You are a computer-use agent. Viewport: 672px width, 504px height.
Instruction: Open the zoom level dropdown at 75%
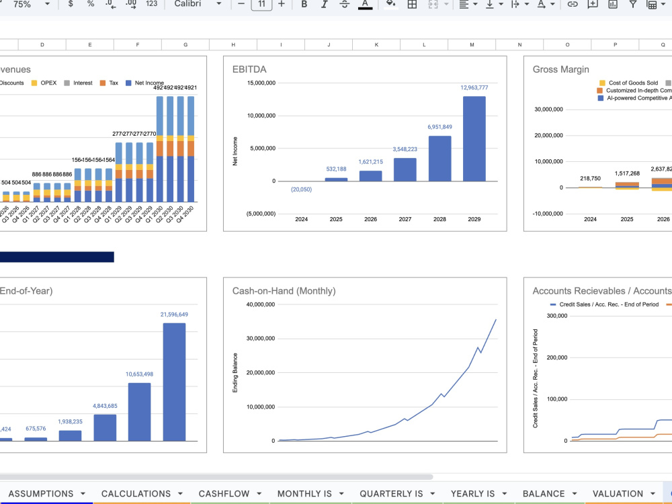point(31,4)
